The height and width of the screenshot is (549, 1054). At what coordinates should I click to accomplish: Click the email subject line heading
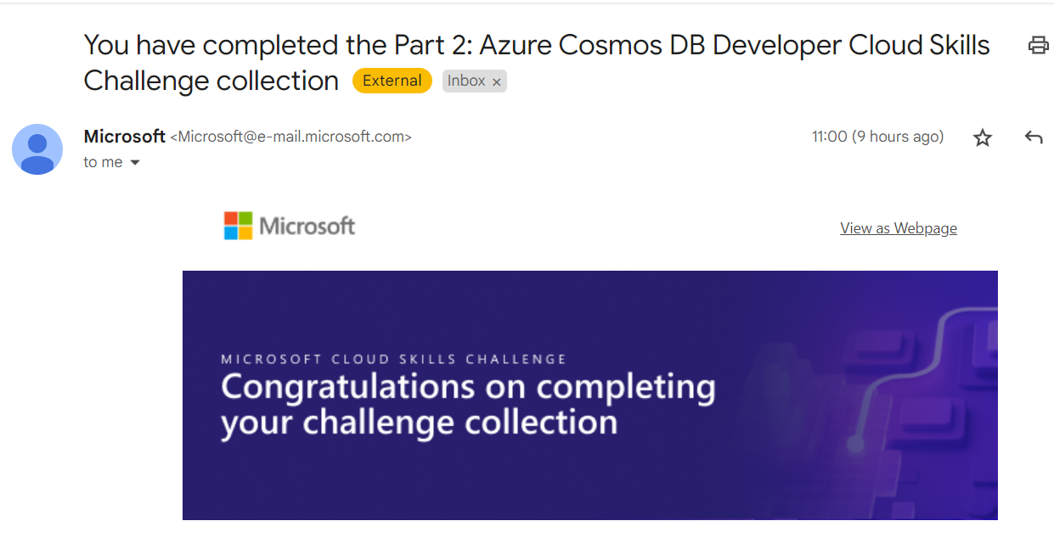[537, 63]
